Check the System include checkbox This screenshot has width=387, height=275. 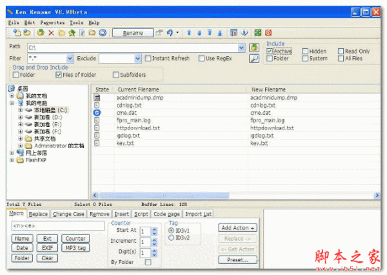305,58
